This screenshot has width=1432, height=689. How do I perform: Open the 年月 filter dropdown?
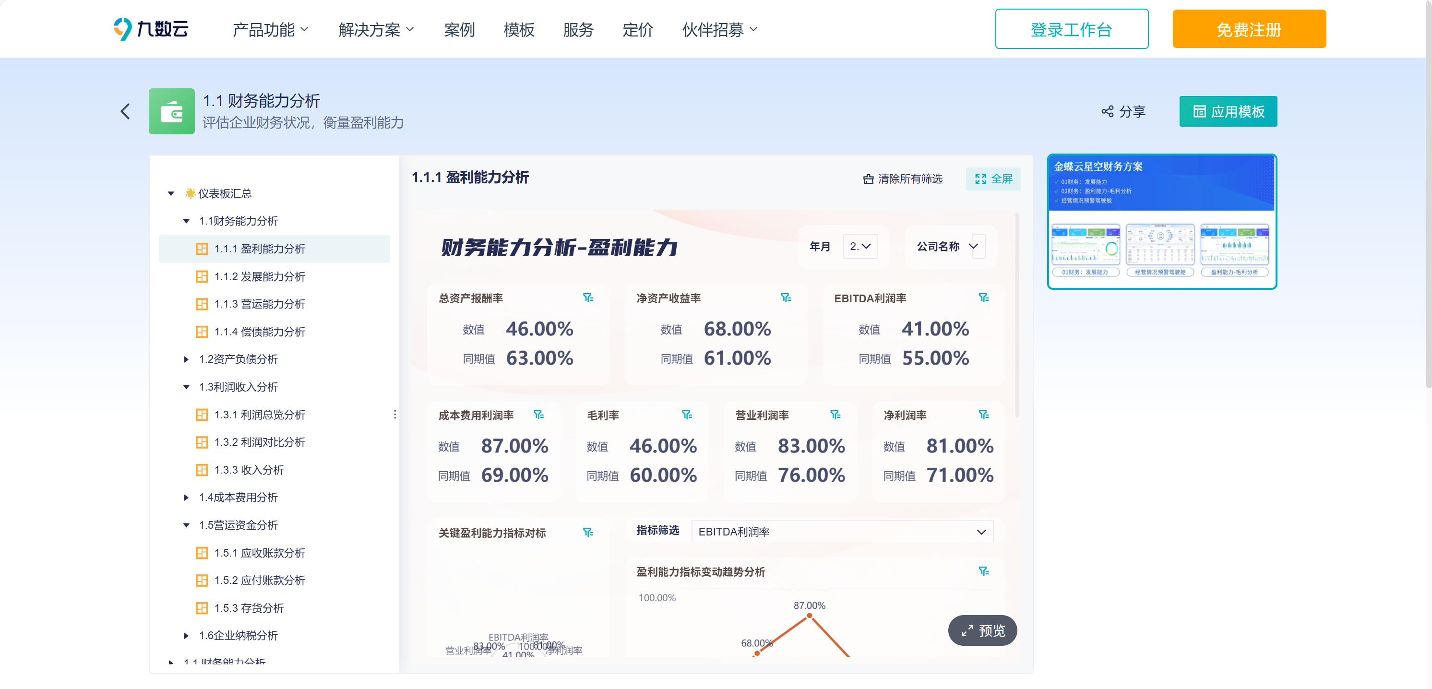point(860,246)
